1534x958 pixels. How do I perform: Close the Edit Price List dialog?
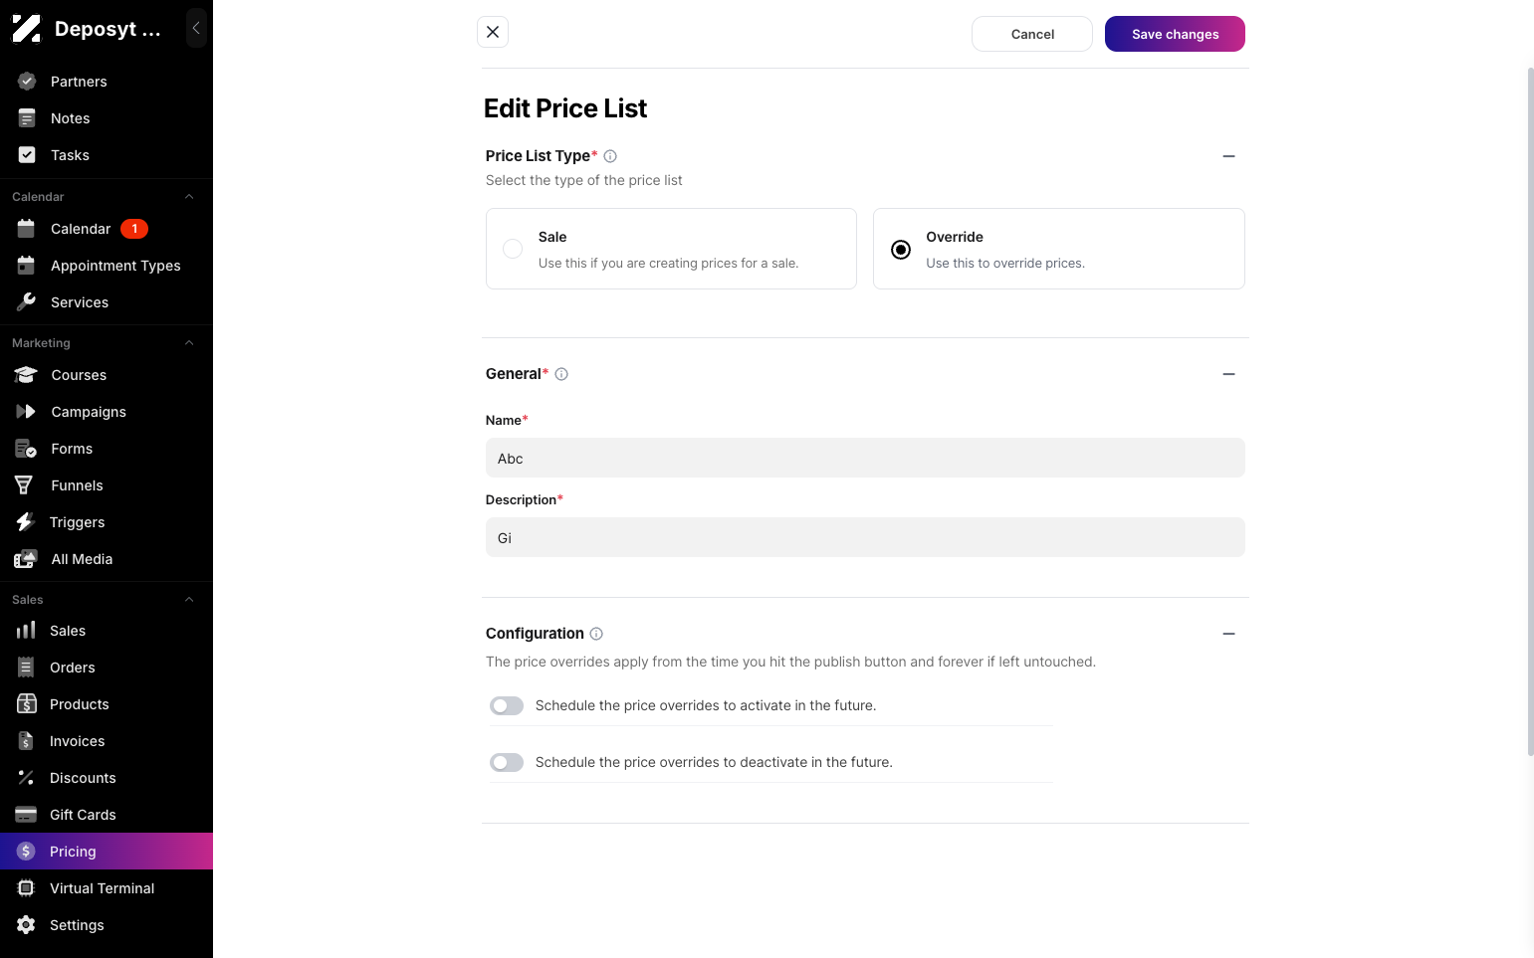[493, 32]
